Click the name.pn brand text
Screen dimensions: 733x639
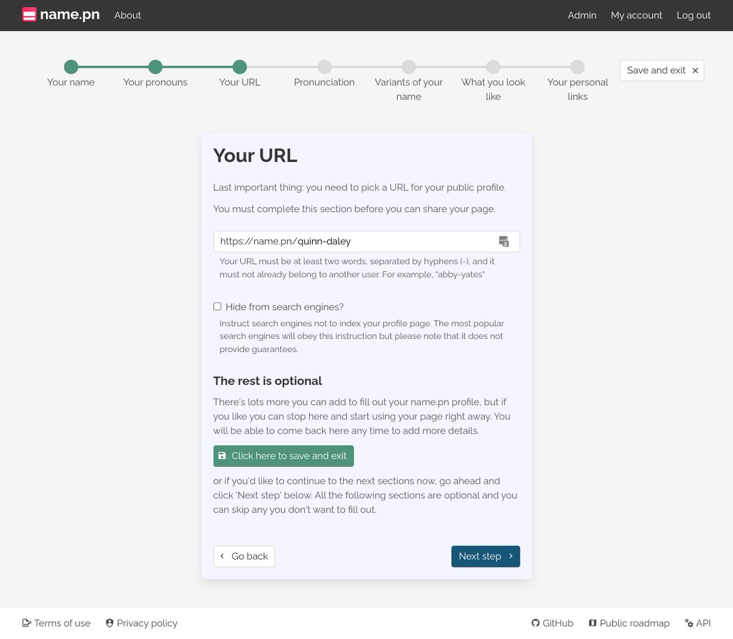coord(70,15)
